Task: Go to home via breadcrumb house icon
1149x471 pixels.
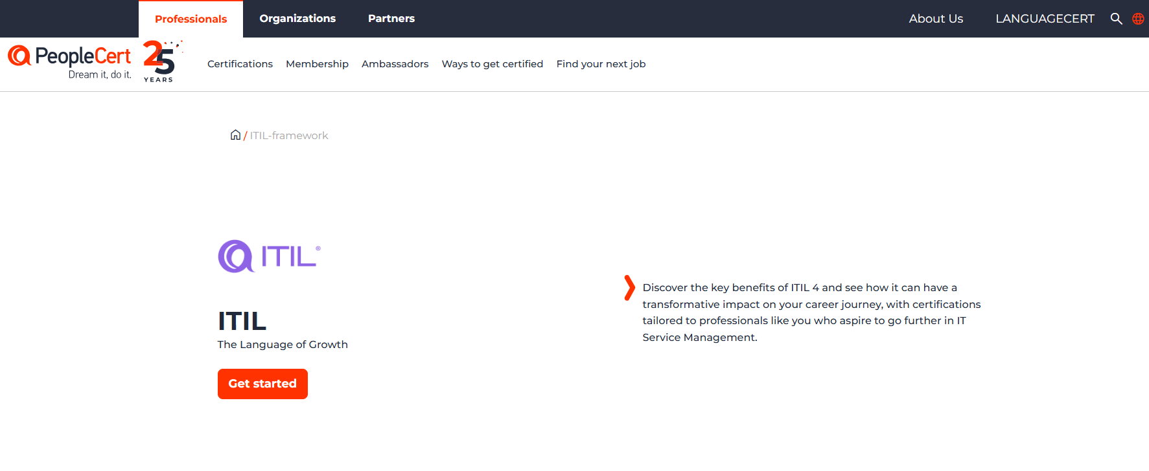Action: (235, 135)
